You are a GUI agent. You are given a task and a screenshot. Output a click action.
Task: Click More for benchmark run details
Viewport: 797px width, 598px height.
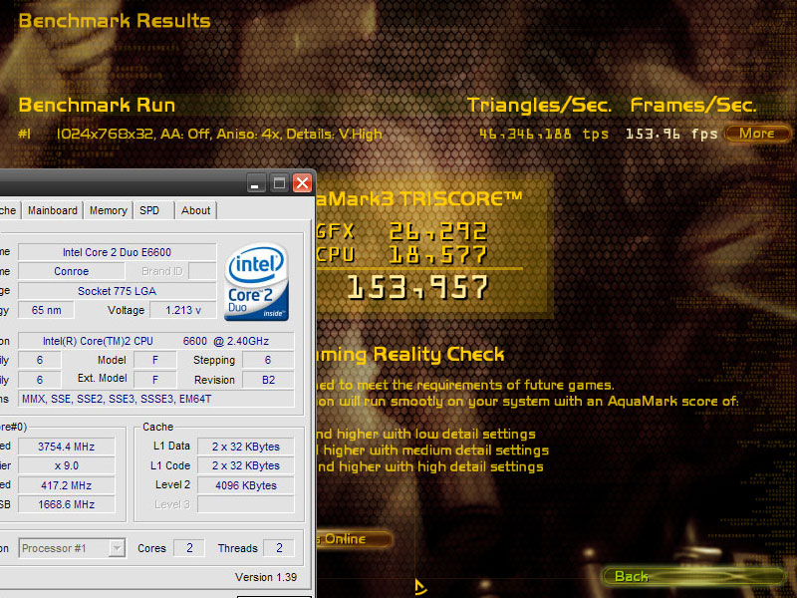(x=757, y=134)
